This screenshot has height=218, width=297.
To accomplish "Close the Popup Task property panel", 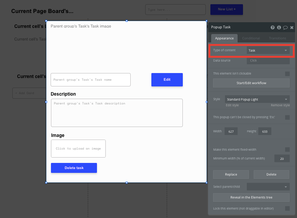I will [292, 28].
